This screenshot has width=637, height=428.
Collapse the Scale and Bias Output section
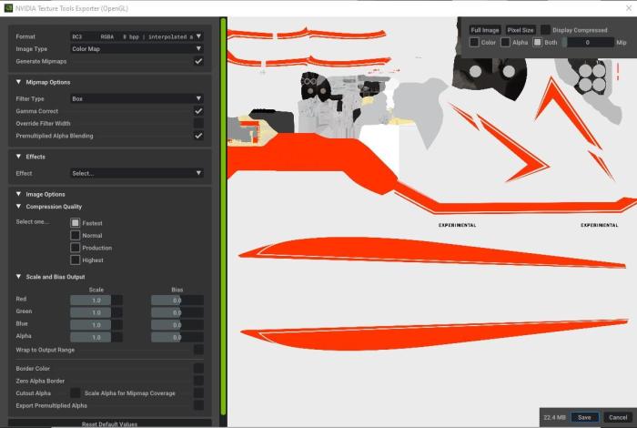(x=19, y=277)
